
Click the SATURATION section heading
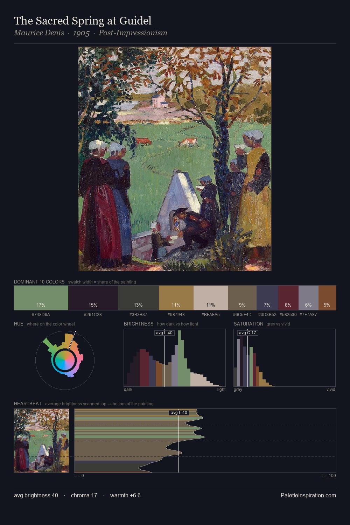[x=248, y=324]
